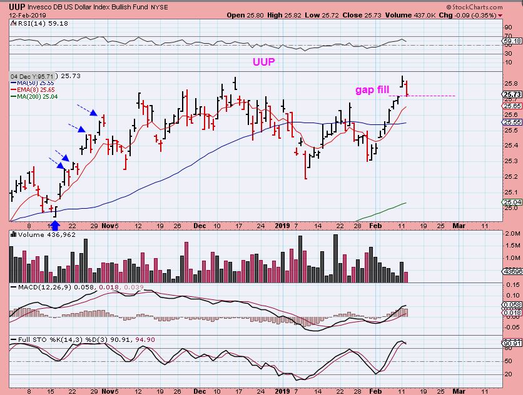Click the small icon before RSI(14) label
The height and width of the screenshot is (395, 523).
click(13, 23)
